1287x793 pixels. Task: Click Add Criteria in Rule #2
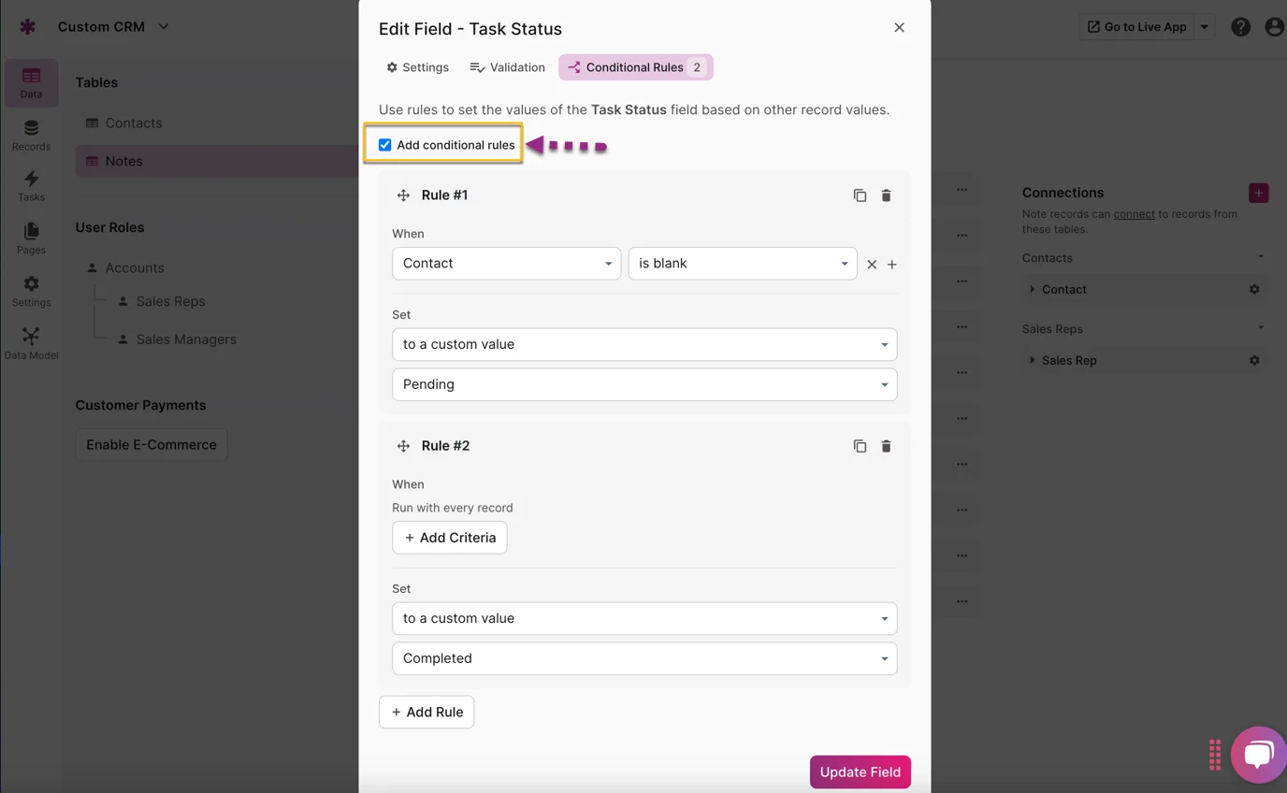click(449, 538)
